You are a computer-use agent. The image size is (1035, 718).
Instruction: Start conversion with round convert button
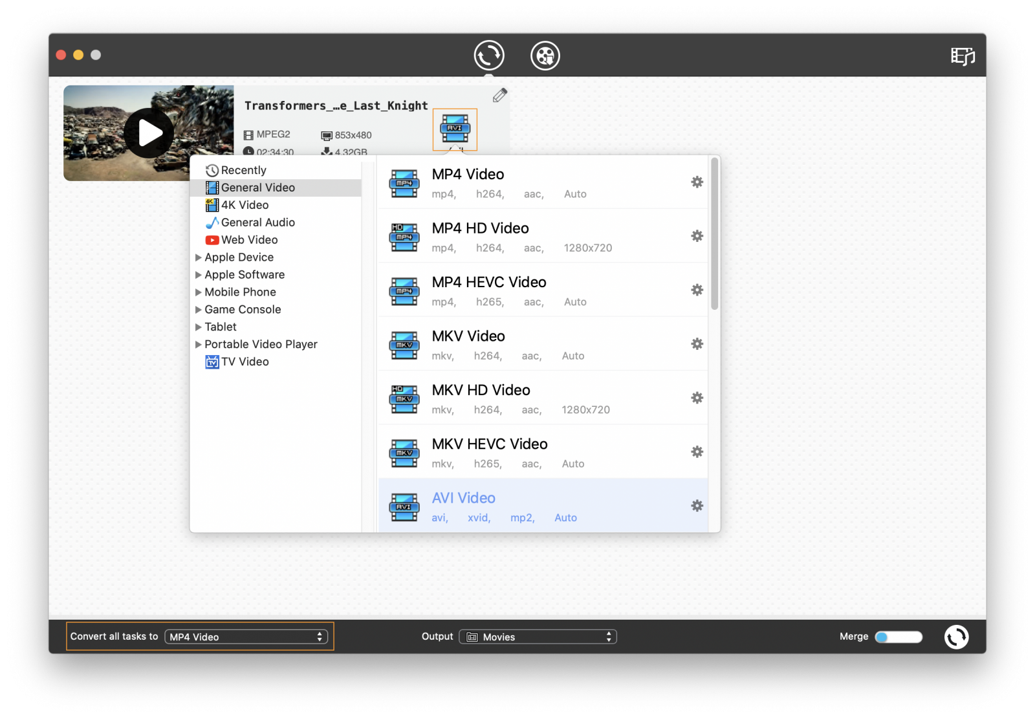point(956,636)
